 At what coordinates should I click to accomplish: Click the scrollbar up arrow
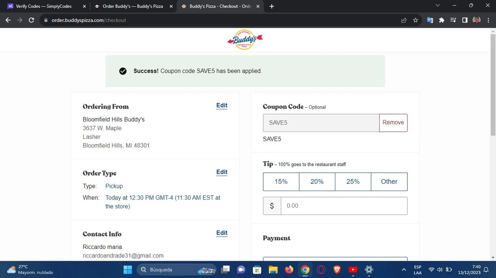click(493, 31)
